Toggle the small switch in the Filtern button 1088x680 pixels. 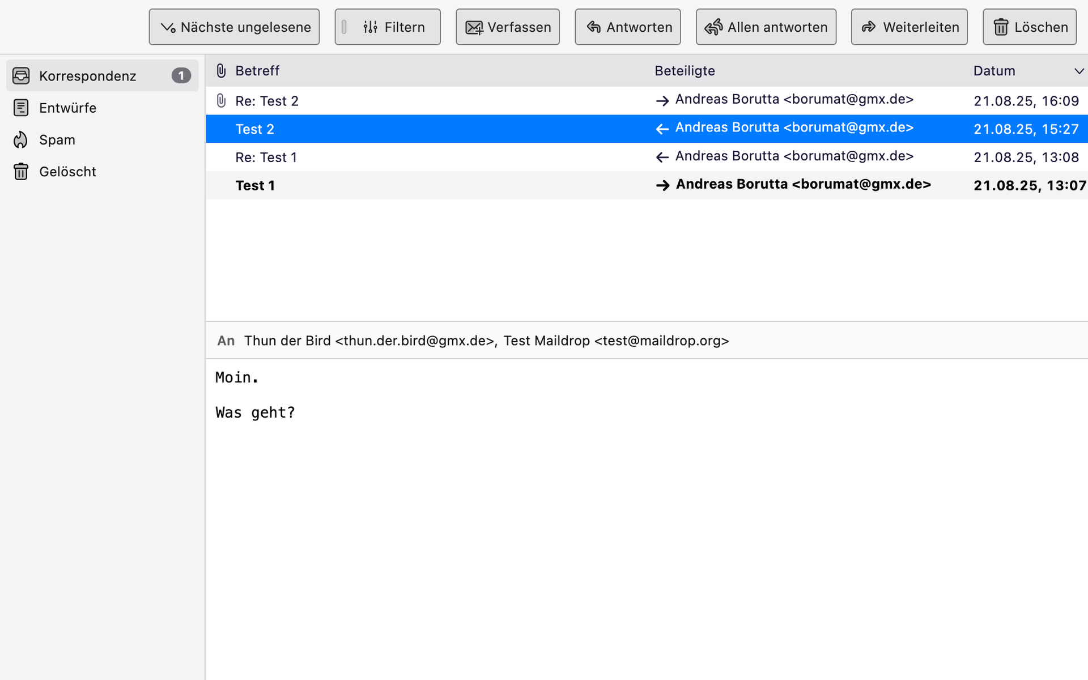coord(344,27)
